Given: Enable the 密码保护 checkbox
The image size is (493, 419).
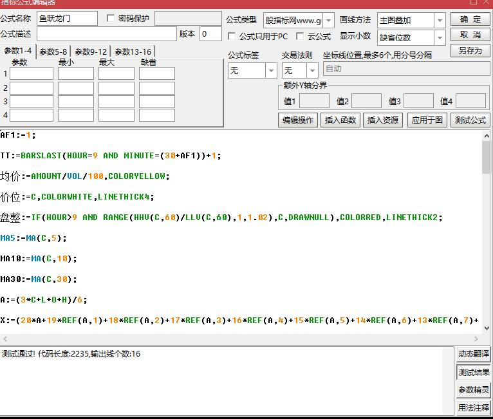Looking at the screenshot, I should (x=111, y=19).
